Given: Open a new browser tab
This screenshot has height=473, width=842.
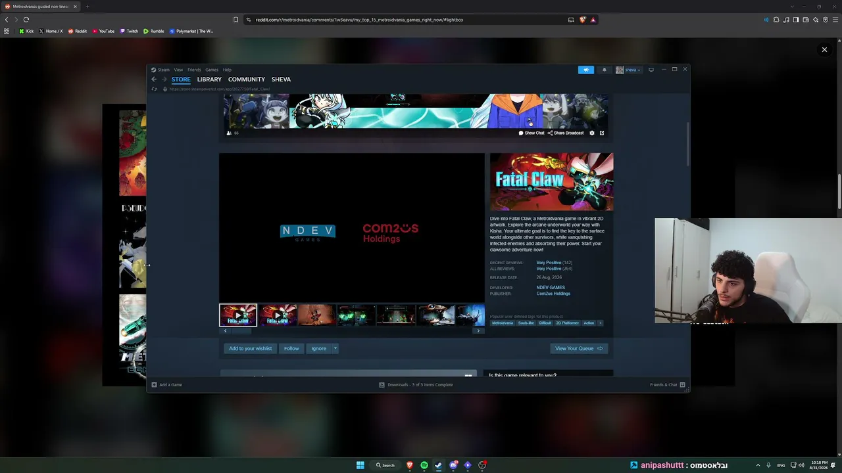Looking at the screenshot, I should [x=87, y=7].
